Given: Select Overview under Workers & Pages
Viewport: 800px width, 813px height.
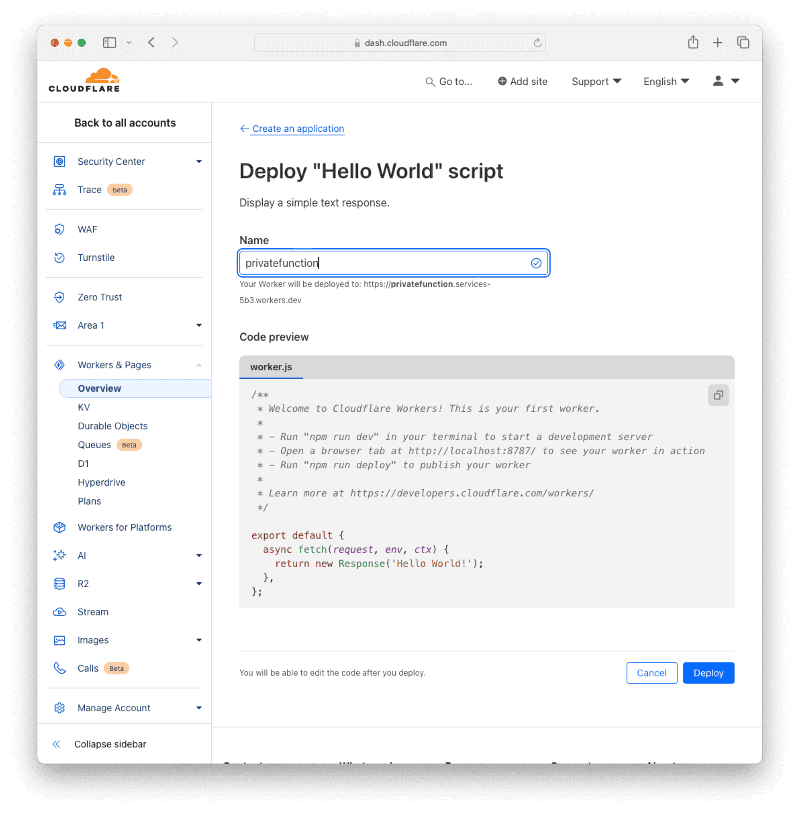Looking at the screenshot, I should (135, 388).
